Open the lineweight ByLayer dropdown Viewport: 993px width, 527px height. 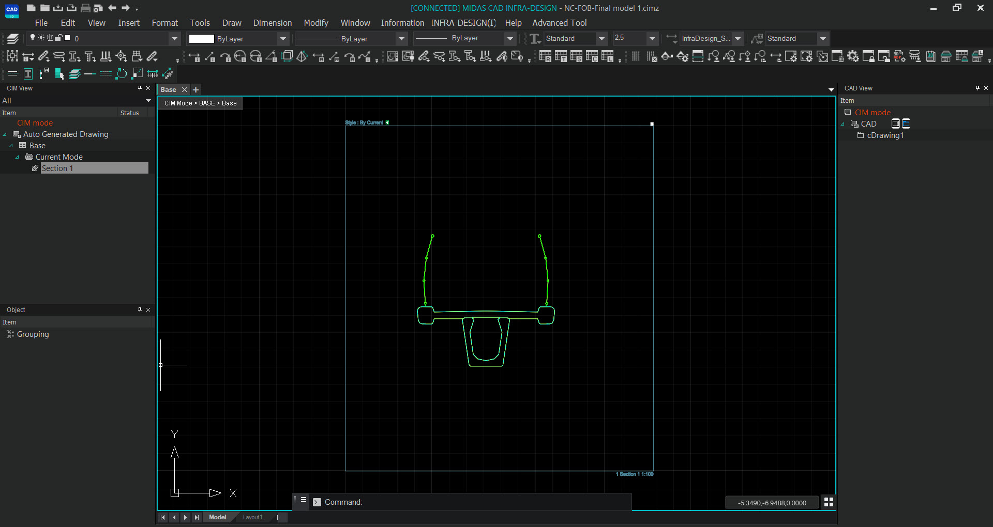[x=510, y=38]
